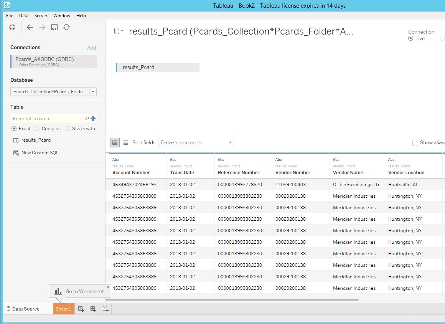Click the Undo arrow icon
The height and width of the screenshot is (324, 445).
tap(30, 27)
